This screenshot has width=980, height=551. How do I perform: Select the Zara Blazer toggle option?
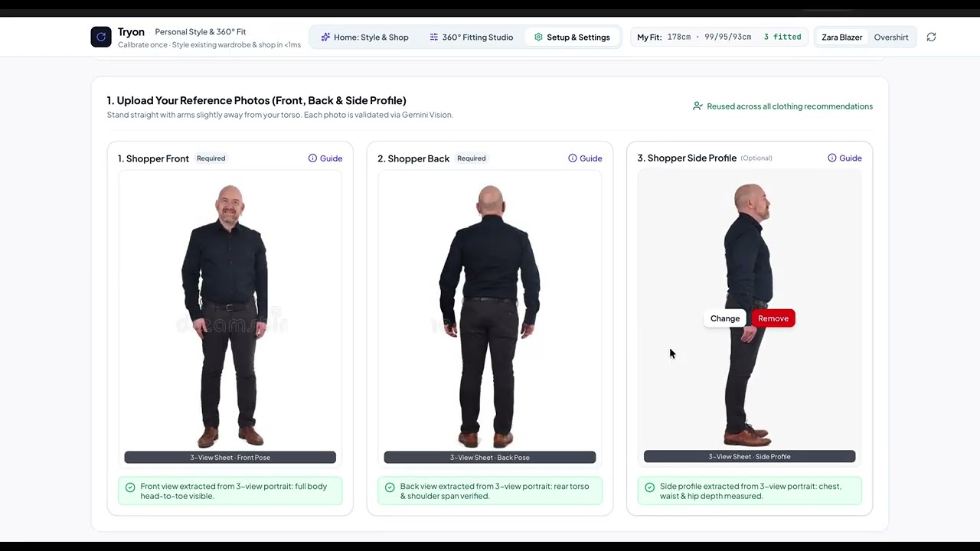point(841,37)
